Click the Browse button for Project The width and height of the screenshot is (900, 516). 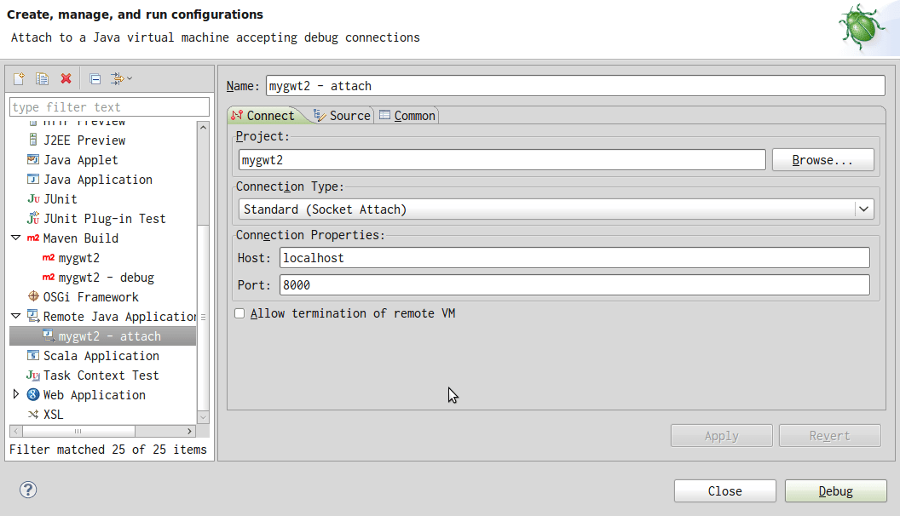(822, 159)
